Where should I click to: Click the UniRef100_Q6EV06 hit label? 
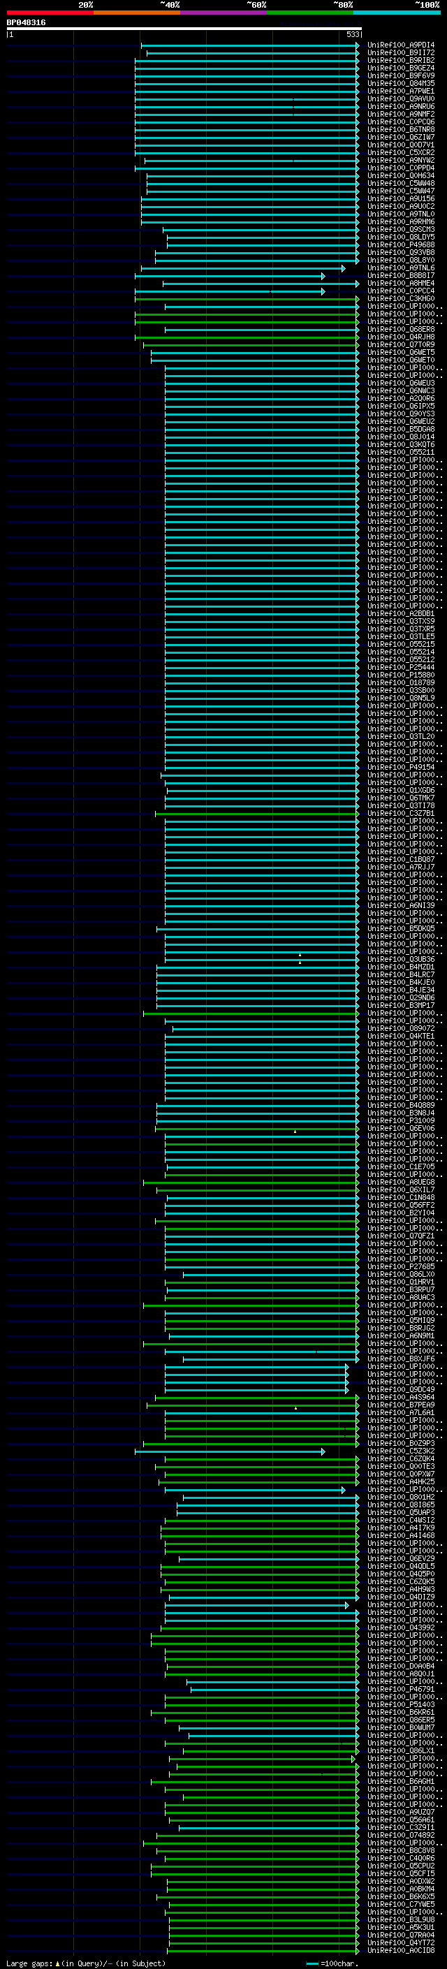point(400,1128)
